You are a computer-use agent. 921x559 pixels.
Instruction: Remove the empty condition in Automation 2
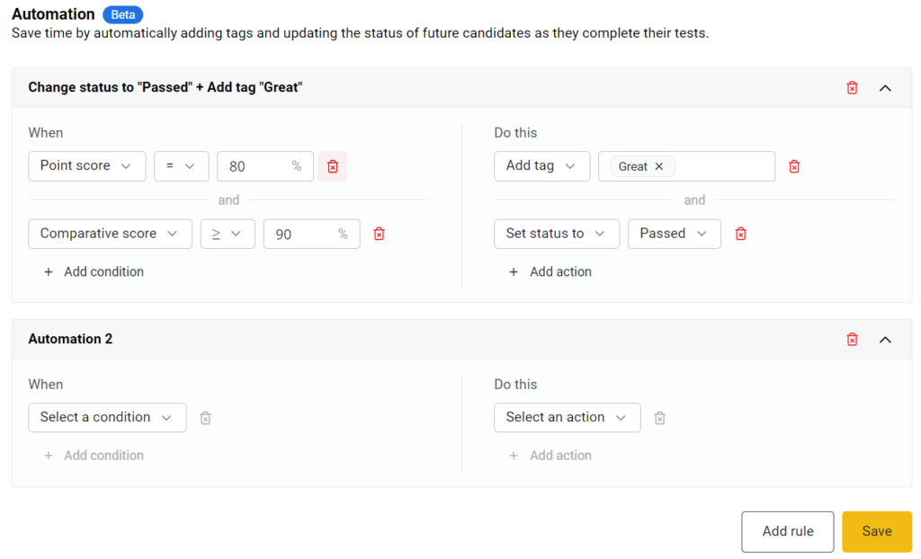205,418
